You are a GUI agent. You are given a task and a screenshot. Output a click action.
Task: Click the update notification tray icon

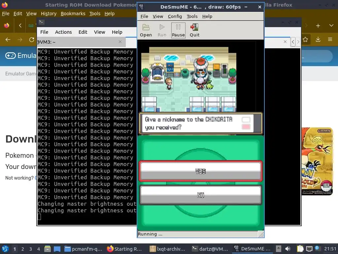tap(317, 248)
